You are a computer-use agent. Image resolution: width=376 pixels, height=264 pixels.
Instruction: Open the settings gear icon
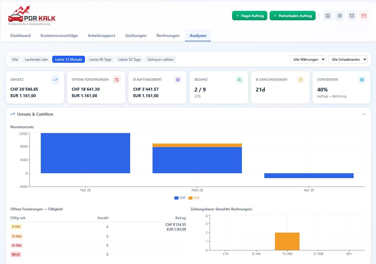coord(340,16)
